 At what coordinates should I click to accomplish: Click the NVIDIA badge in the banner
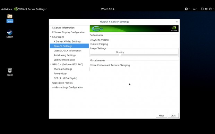pyautogui.click(x=174, y=29)
